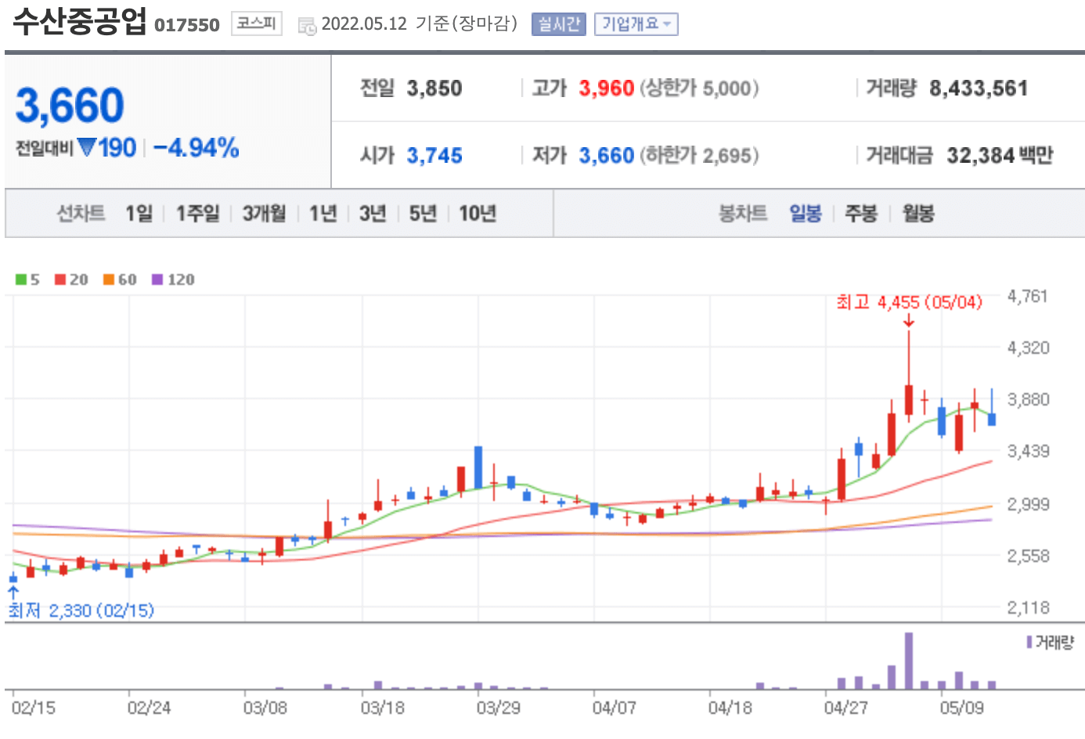Click the 실시간 real-time button
This screenshot has height=739, width=1085.
pyautogui.click(x=558, y=24)
